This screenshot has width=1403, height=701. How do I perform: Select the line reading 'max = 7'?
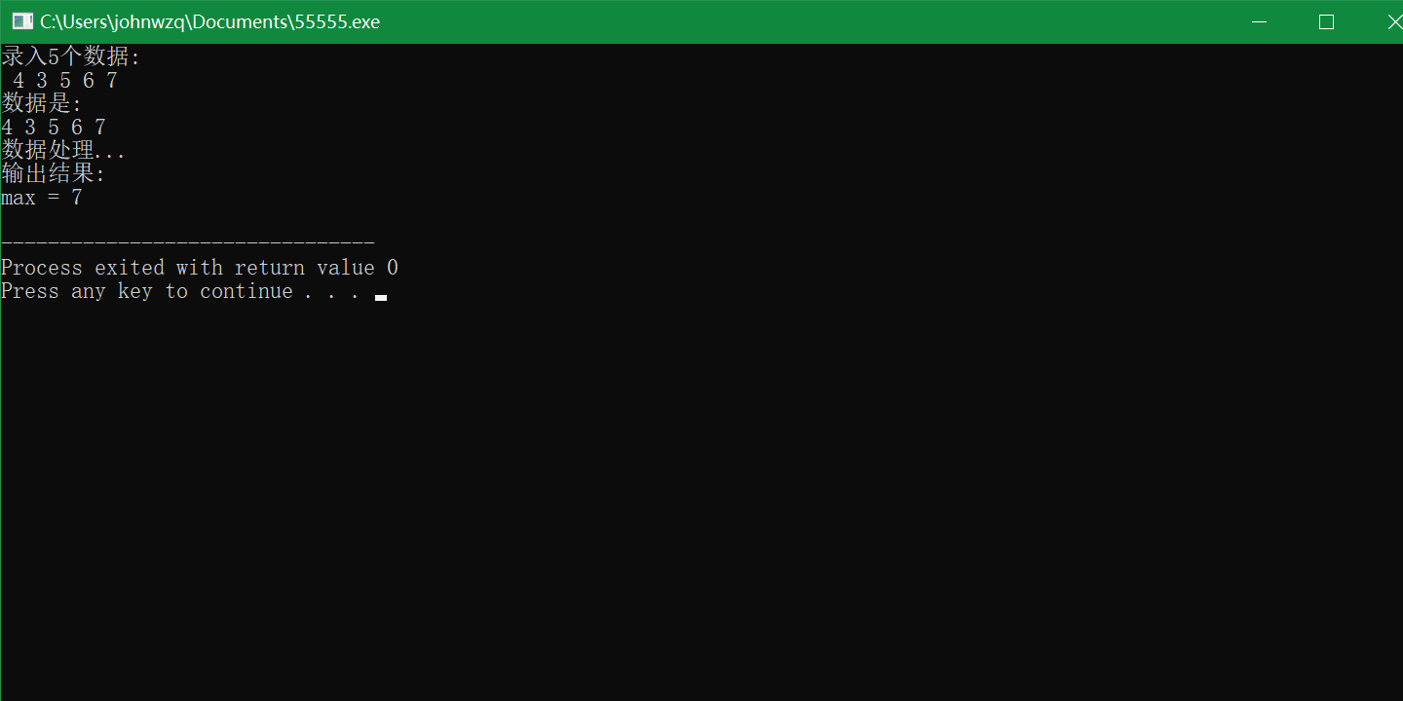point(42,197)
